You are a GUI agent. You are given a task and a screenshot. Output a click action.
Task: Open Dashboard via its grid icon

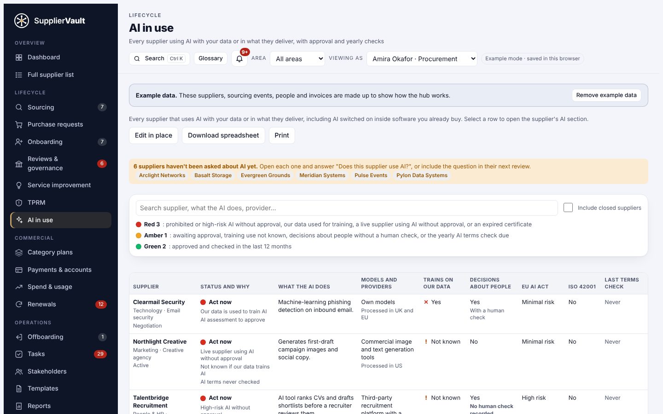[x=19, y=57]
